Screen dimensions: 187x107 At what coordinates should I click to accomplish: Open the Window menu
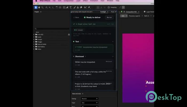(x=110, y=1)
